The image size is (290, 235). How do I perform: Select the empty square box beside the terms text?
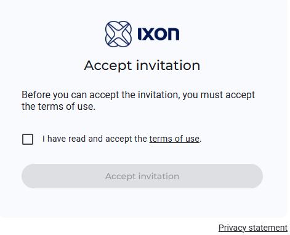click(28, 139)
